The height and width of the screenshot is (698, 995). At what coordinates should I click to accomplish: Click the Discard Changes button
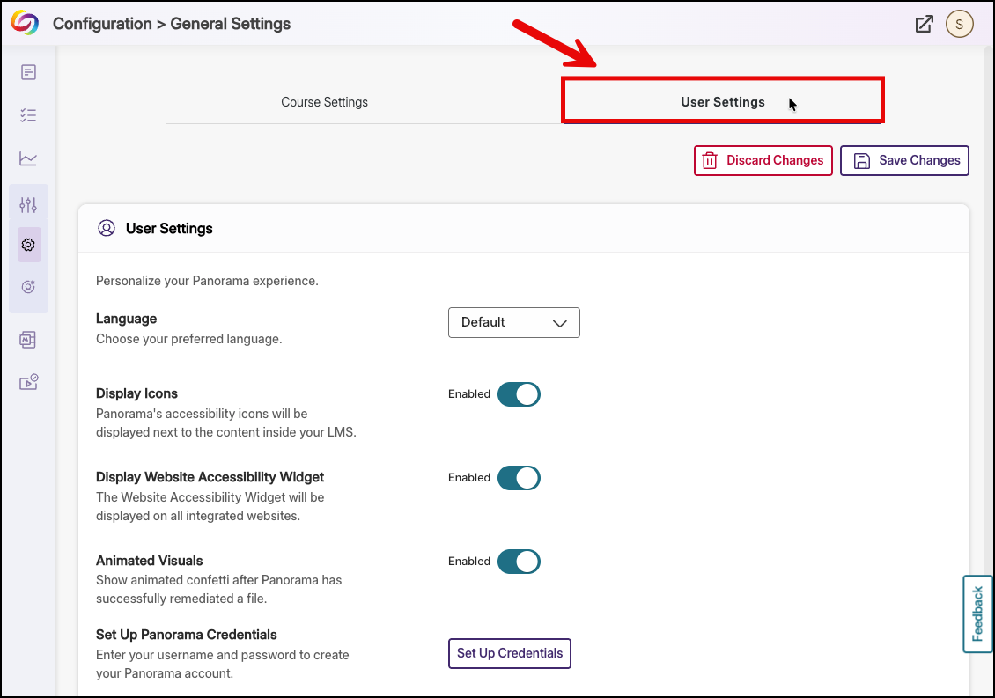[x=763, y=160]
